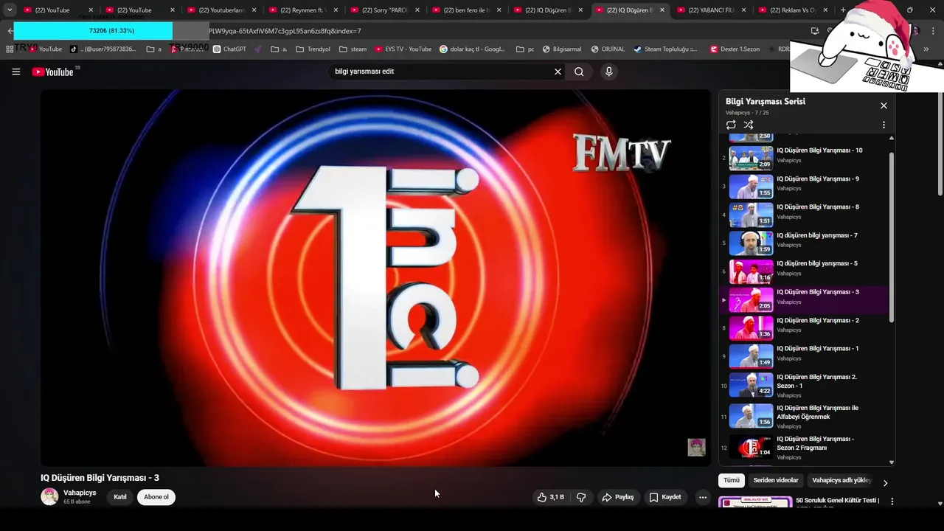Open steam bookmarks folder
The image size is (944, 531).
[x=353, y=49]
